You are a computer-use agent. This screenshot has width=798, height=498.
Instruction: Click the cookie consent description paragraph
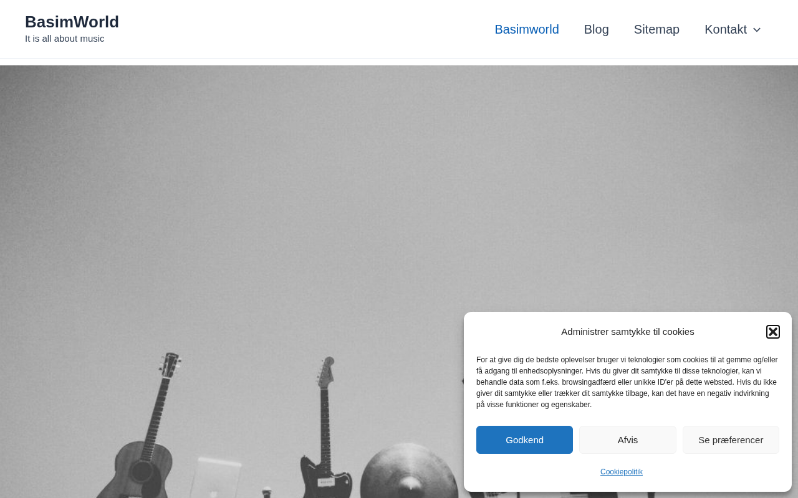point(628,382)
